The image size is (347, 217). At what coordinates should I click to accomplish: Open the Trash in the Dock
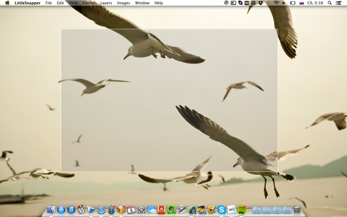tap(297, 209)
